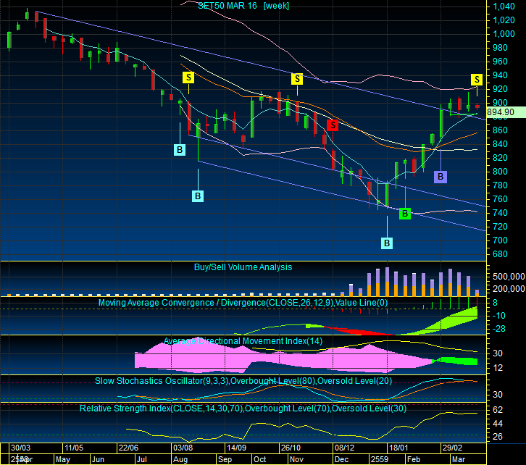Click the 800 price axis label
This screenshot has width=526, height=465.
[x=500, y=172]
